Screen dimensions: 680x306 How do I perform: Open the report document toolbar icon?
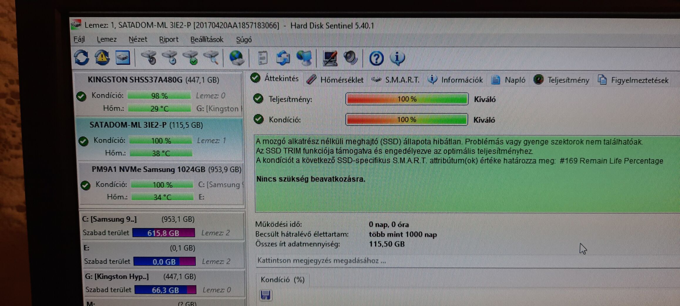pyautogui.click(x=263, y=58)
